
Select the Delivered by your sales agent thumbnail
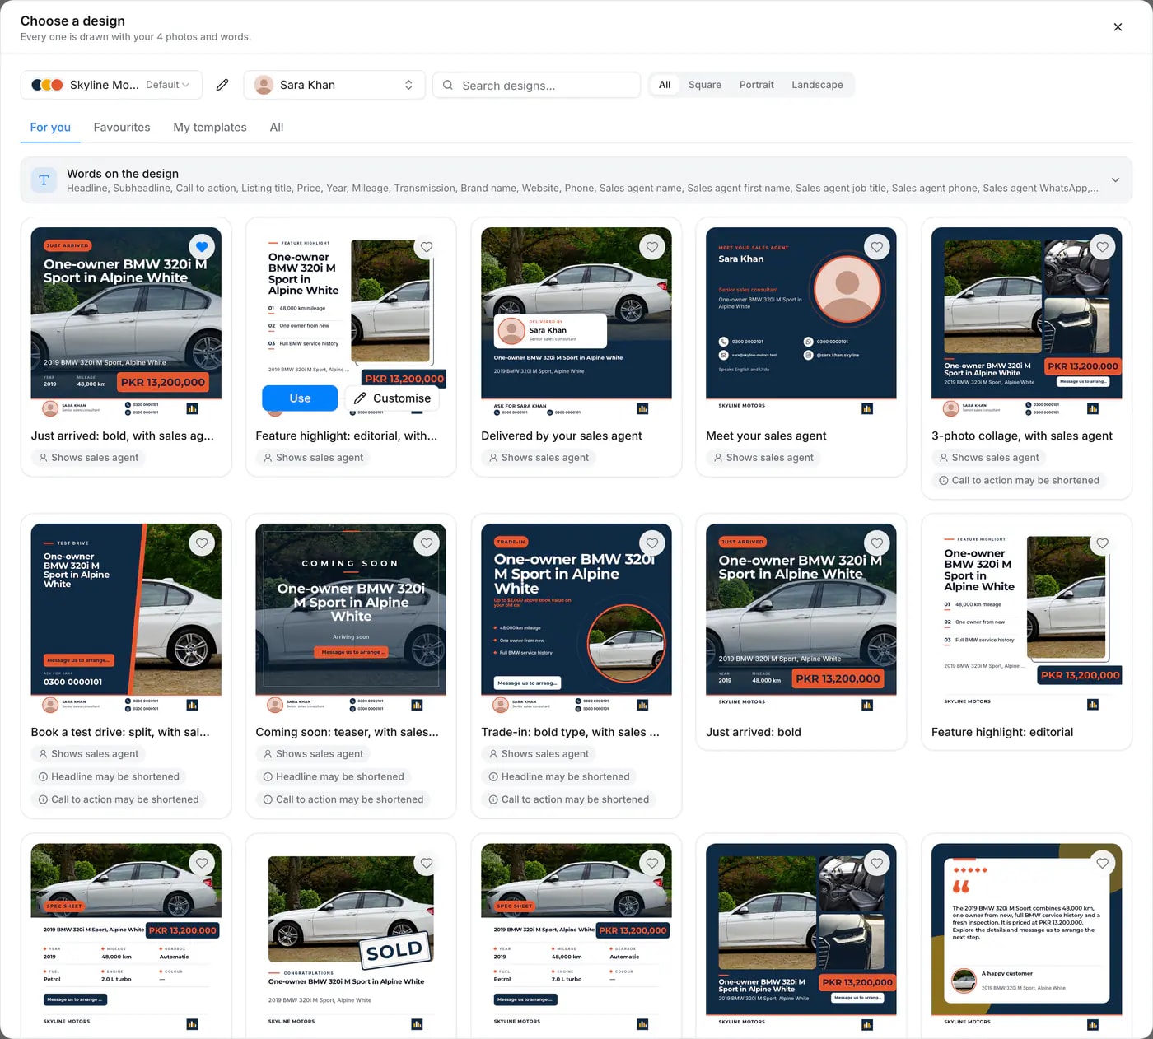(x=576, y=323)
